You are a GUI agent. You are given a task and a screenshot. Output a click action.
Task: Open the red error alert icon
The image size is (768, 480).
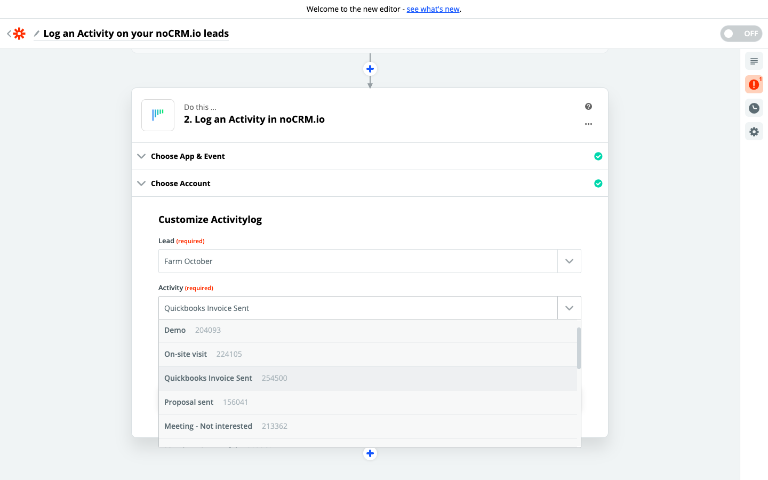[754, 84]
